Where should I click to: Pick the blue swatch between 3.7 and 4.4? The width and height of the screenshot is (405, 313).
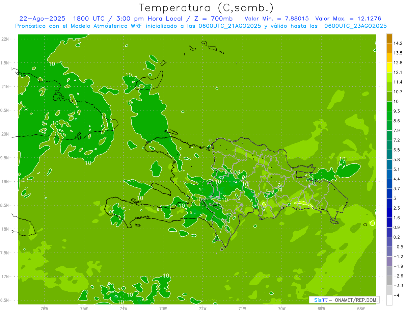[389, 184]
